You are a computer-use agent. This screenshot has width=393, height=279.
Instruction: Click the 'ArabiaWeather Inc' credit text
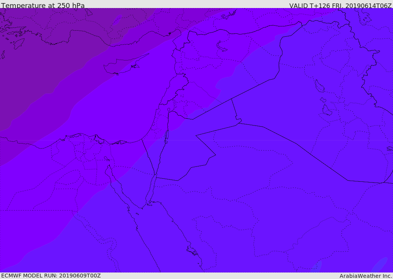tap(365, 276)
